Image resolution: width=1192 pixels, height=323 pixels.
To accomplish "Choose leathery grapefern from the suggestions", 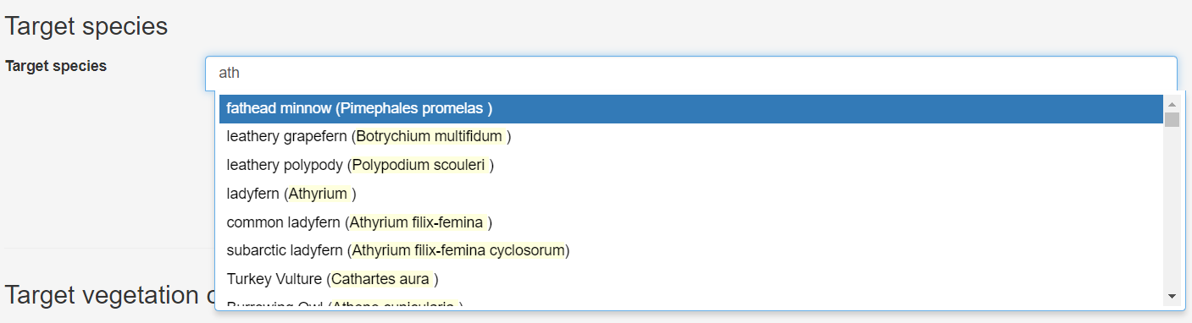I will (690, 137).
